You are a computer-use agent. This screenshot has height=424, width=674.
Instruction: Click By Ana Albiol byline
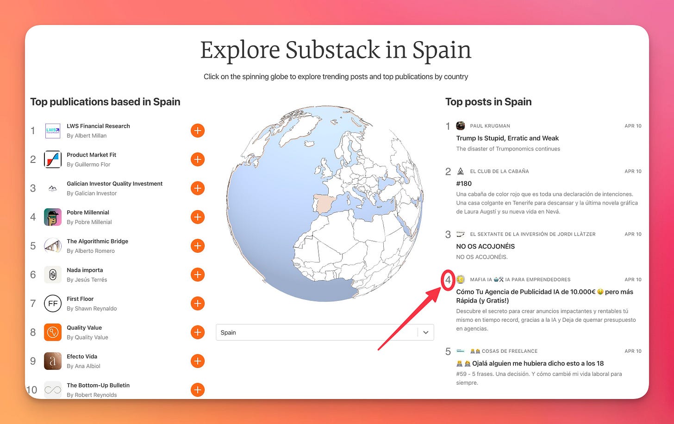(83, 366)
